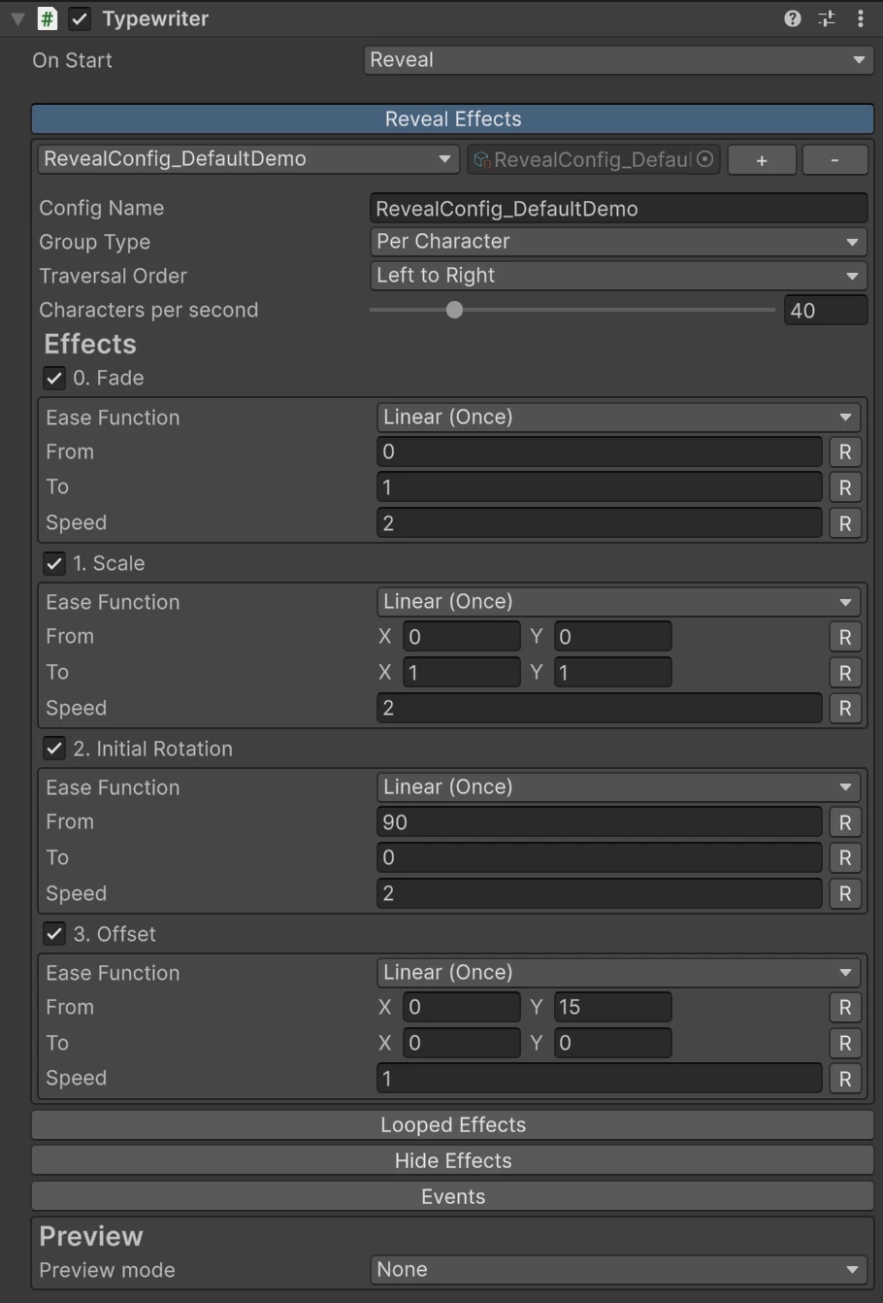Open the Hide Effects section
The width and height of the screenshot is (883, 1303).
[x=453, y=1161]
